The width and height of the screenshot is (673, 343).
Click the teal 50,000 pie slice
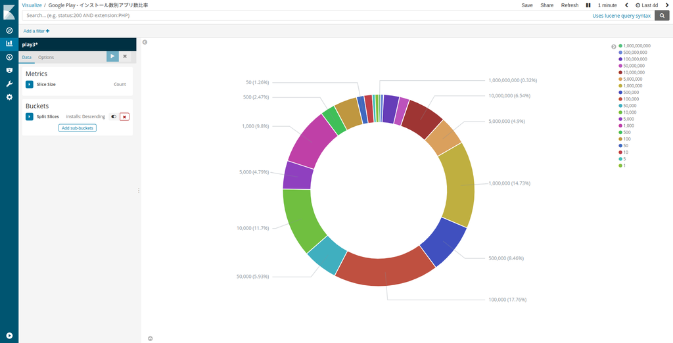327,256
